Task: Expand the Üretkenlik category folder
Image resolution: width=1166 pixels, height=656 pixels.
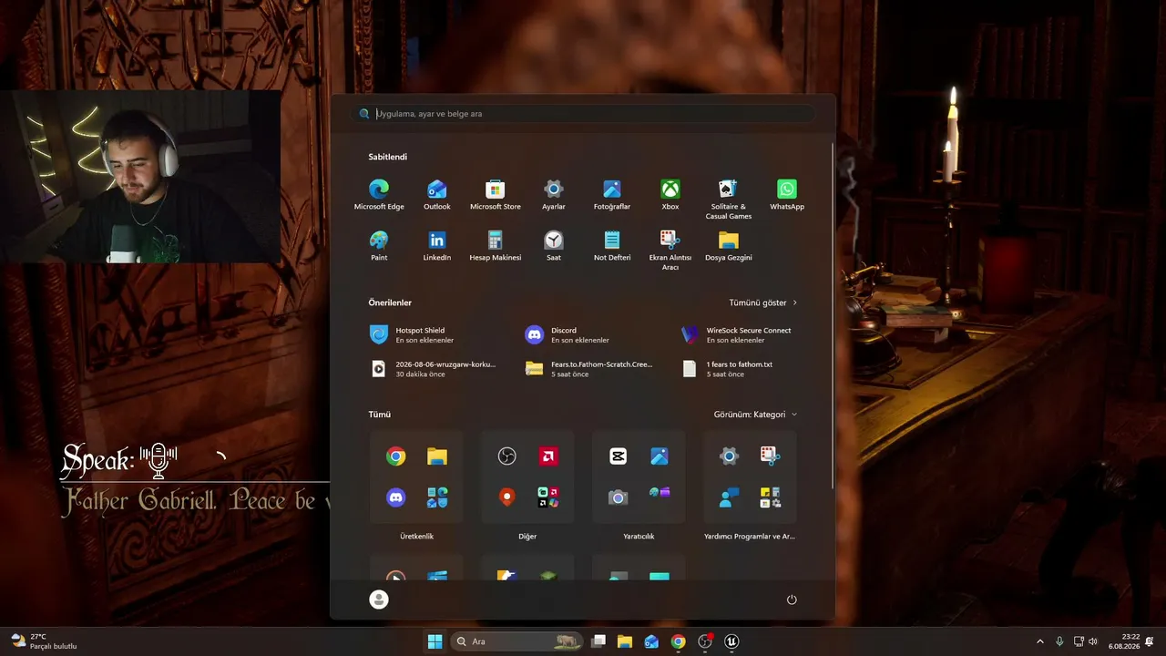Action: click(437, 497)
